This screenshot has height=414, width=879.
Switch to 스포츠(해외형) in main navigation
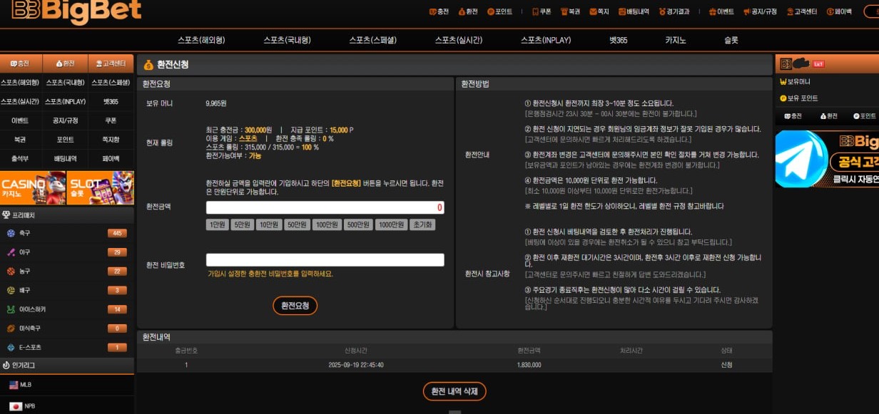pos(201,40)
